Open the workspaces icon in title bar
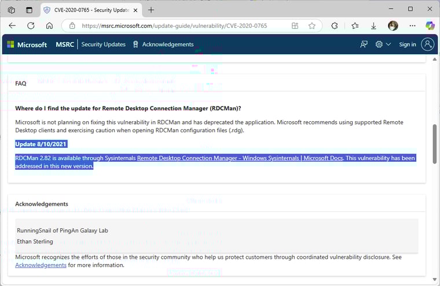The height and width of the screenshot is (286, 440). [12, 10]
